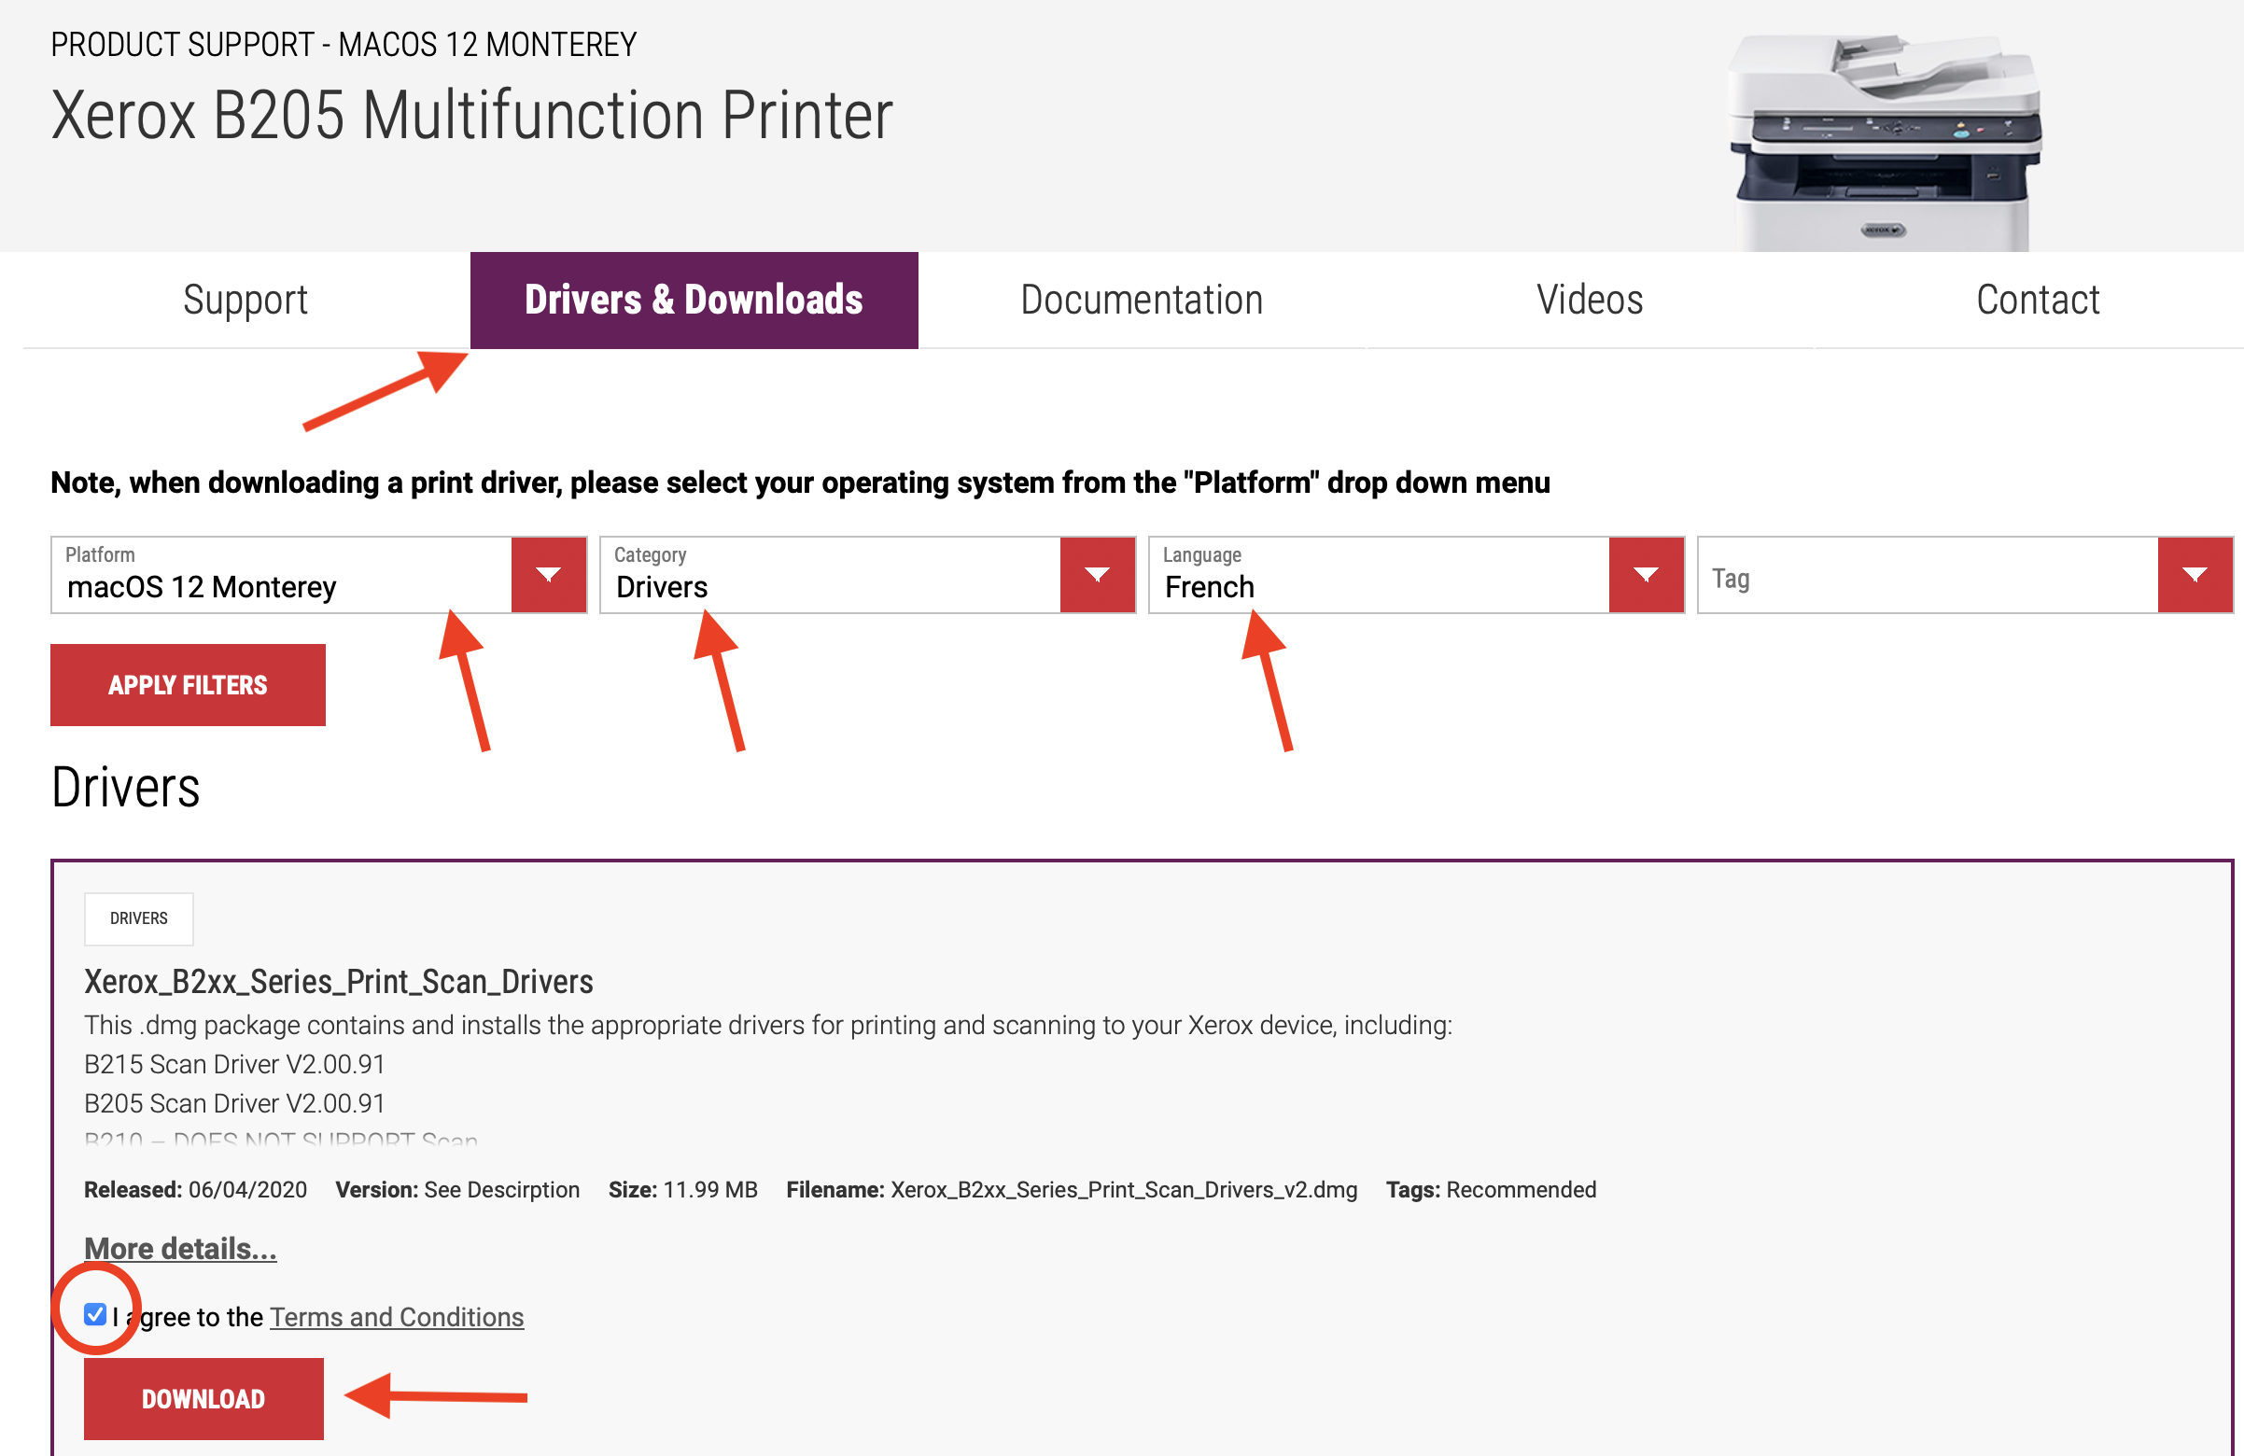Click the DRIVERS category tag label
Screen dimensions: 2244x1456
(138, 918)
